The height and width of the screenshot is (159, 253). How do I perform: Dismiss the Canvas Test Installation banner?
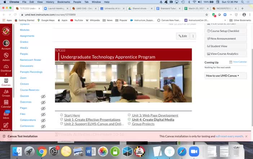point(247,136)
